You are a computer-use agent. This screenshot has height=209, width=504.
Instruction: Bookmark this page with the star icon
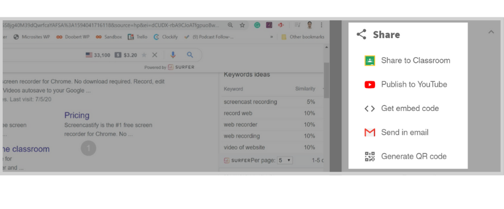click(242, 25)
